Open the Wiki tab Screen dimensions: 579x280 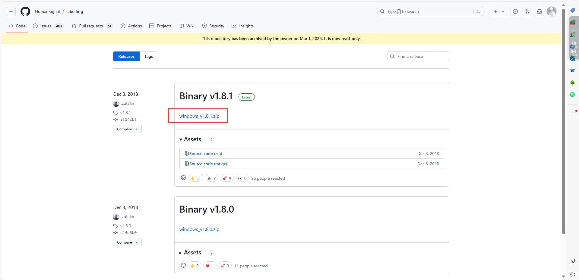187,26
